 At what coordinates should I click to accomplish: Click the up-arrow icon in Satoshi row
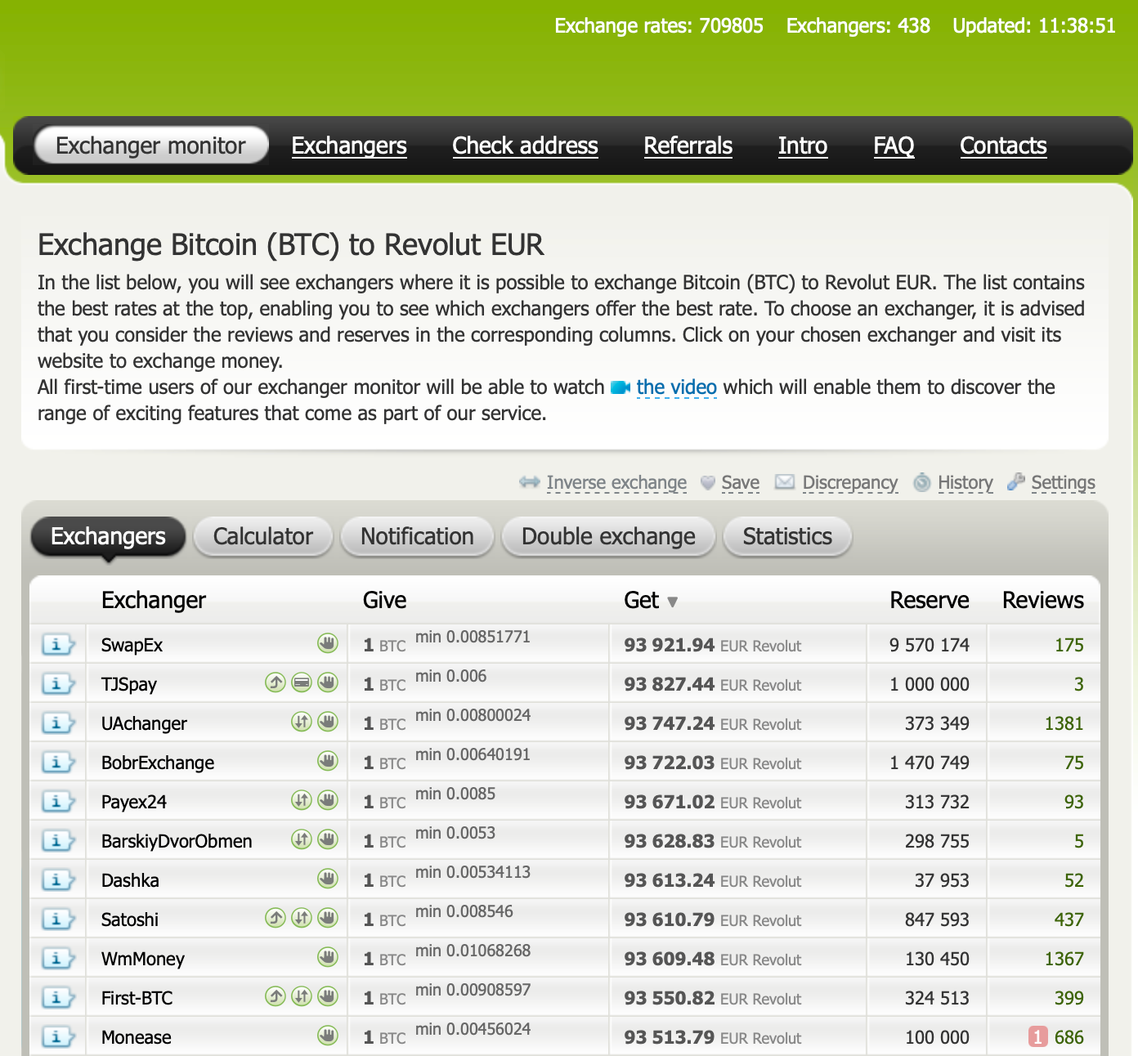276,918
